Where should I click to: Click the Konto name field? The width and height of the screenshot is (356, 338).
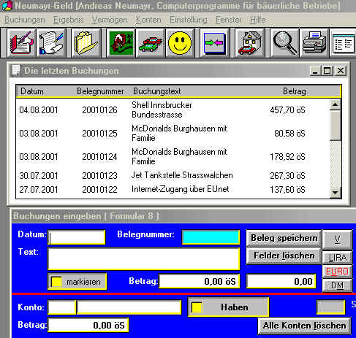[129, 307]
